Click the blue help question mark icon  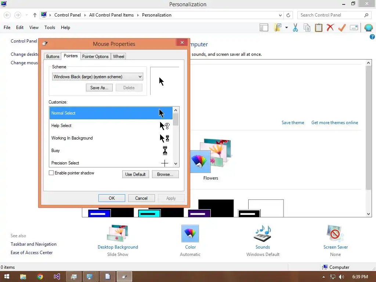372,37
